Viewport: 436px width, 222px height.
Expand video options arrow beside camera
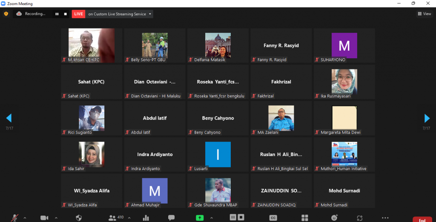click(56, 218)
